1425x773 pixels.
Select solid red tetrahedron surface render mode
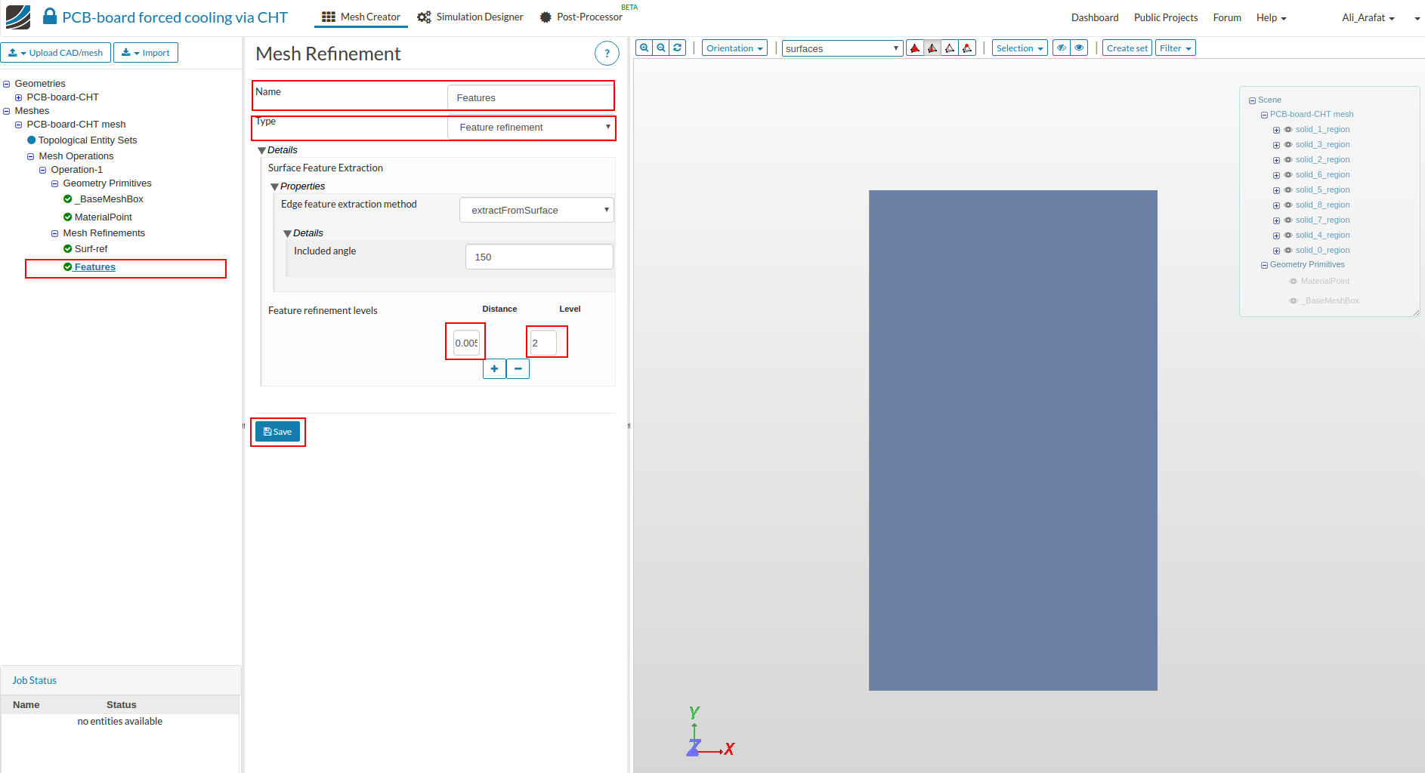tap(915, 48)
